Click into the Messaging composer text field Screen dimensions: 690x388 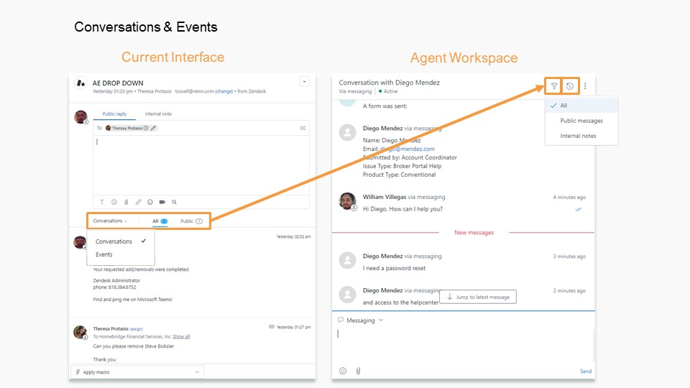[x=464, y=346]
